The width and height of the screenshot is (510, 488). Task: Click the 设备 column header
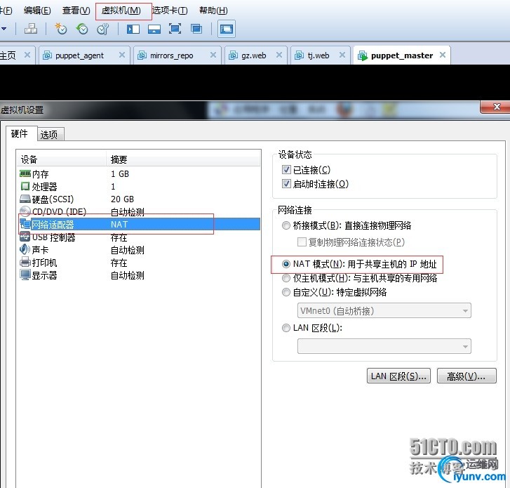(61, 159)
